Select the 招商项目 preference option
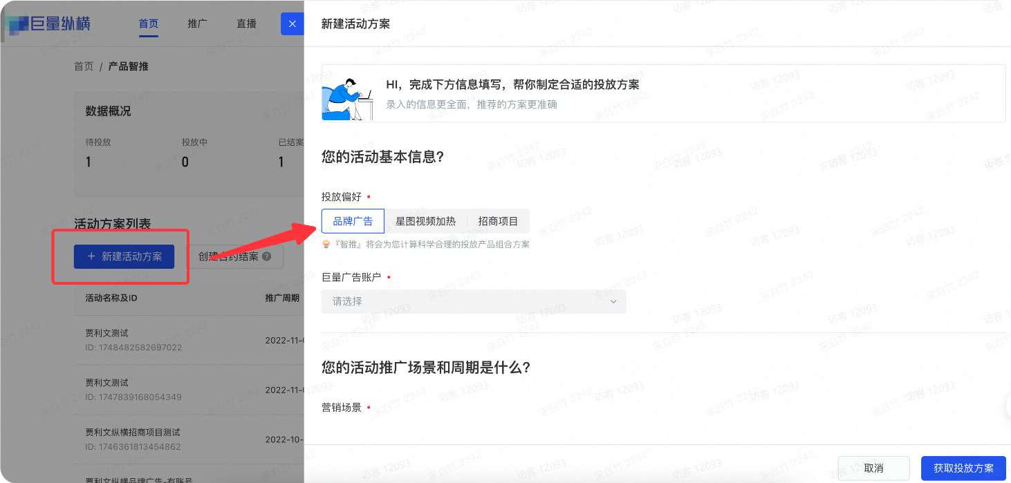1011x483 pixels. coord(498,221)
